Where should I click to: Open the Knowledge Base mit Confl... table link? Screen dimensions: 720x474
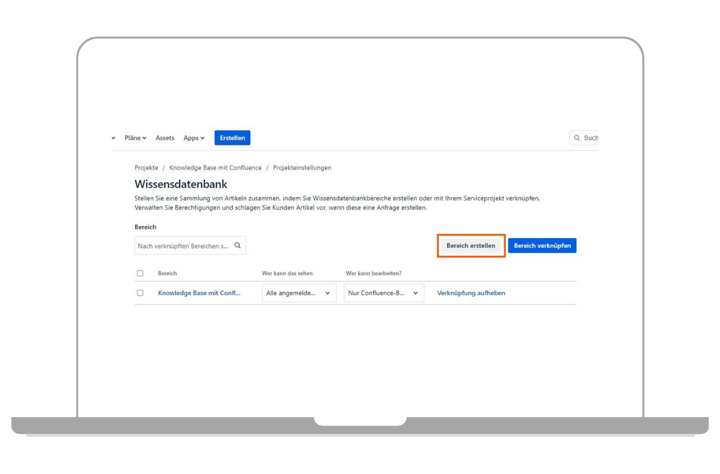pyautogui.click(x=199, y=293)
